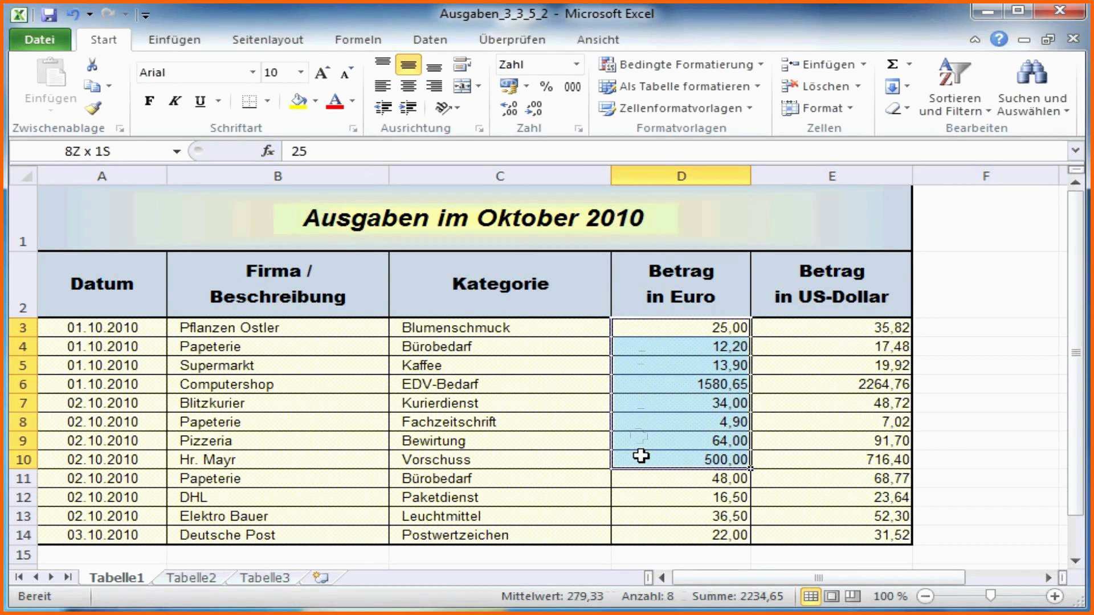Undo with quick access toolbar arrow
This screenshot has height=615, width=1094.
[x=73, y=14]
